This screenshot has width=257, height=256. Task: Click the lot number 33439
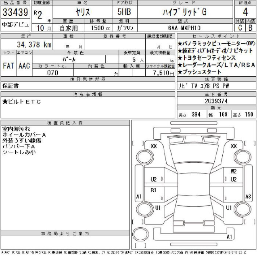pyautogui.click(x=15, y=13)
